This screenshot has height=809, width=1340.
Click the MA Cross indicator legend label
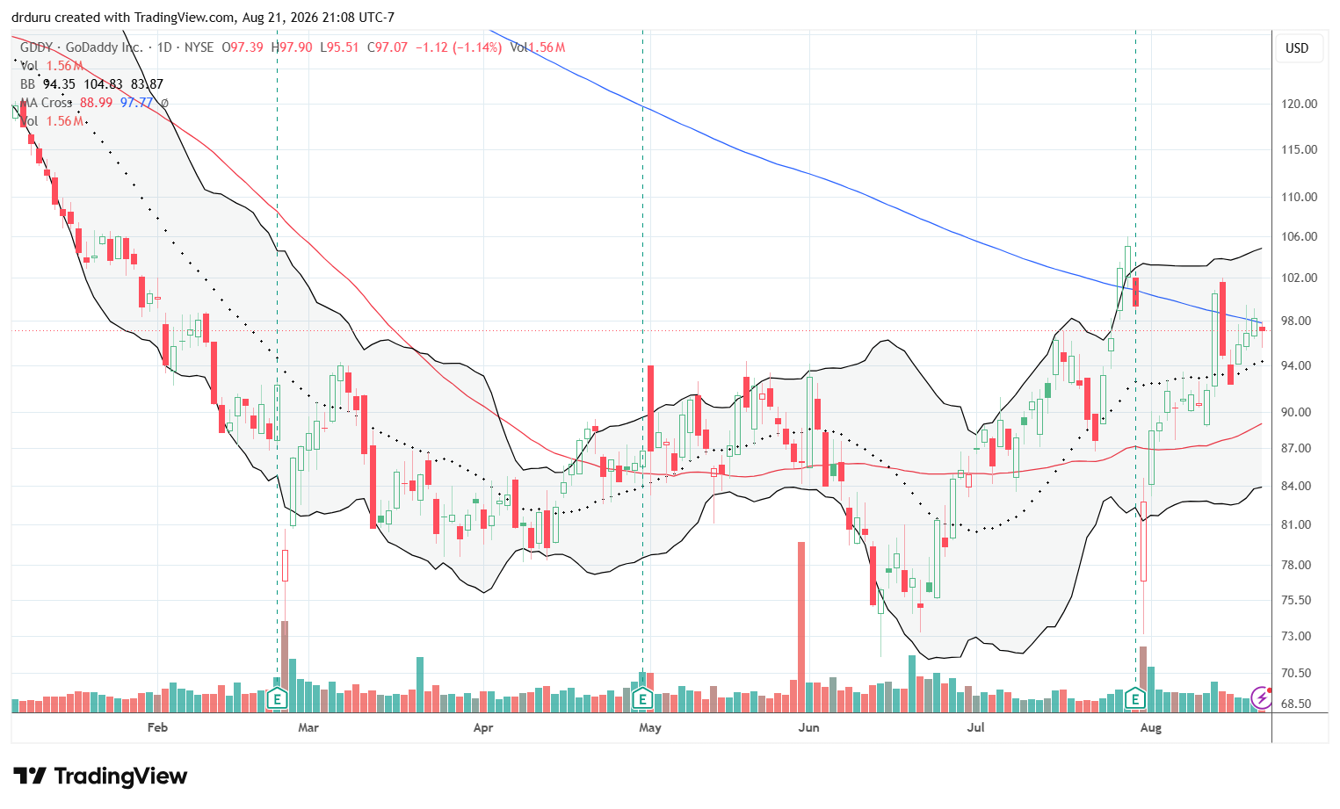pyautogui.click(x=46, y=103)
